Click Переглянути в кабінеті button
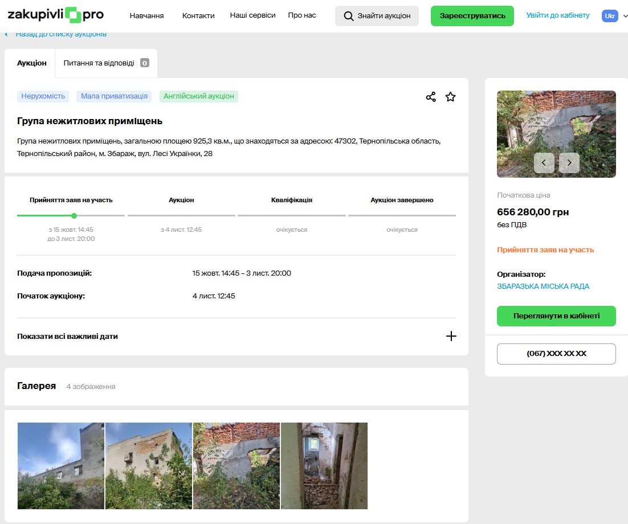Screen dimensions: 628x524 tap(556, 316)
